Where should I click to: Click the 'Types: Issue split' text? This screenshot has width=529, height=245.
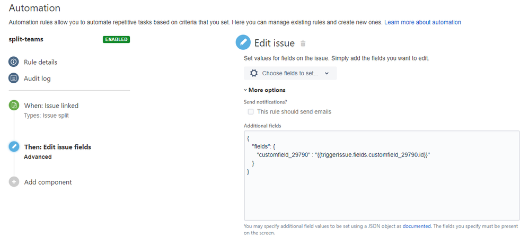[46, 116]
